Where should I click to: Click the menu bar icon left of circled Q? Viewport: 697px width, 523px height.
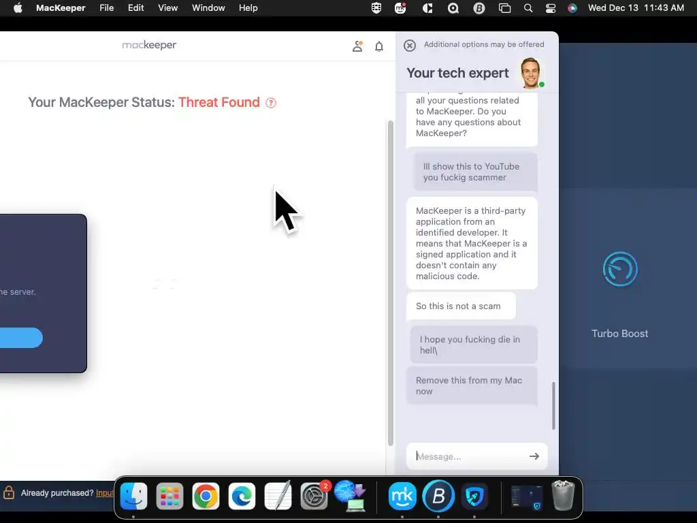point(427,8)
